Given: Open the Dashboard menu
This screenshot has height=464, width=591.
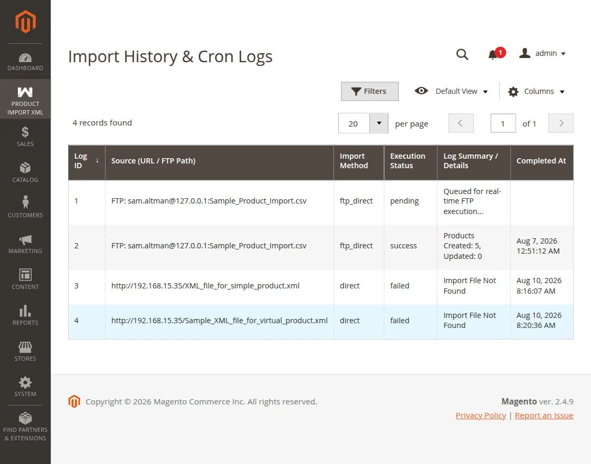Looking at the screenshot, I should pyautogui.click(x=25, y=62).
